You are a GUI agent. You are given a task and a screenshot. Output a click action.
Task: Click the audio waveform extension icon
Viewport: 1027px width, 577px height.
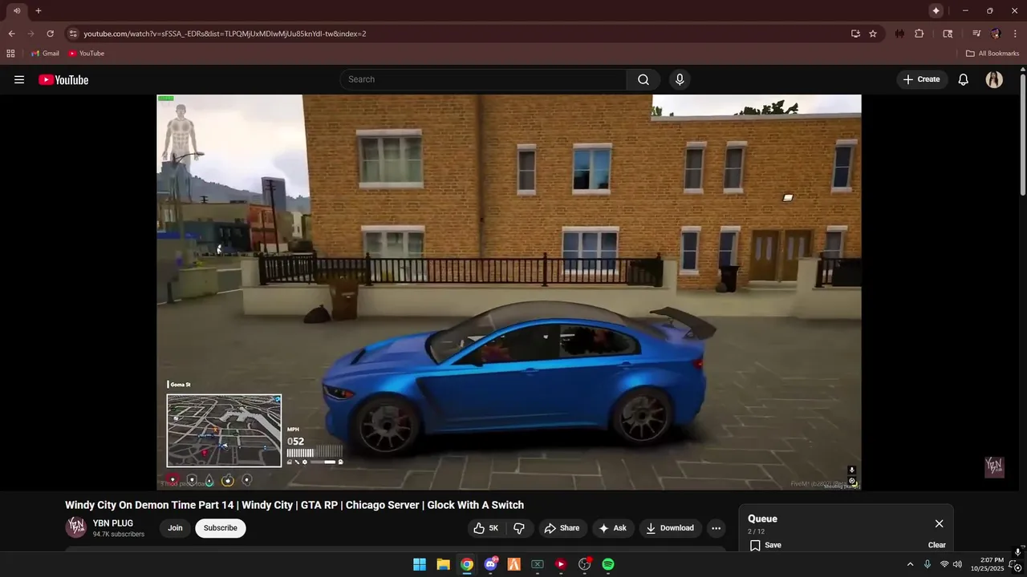pos(899,34)
